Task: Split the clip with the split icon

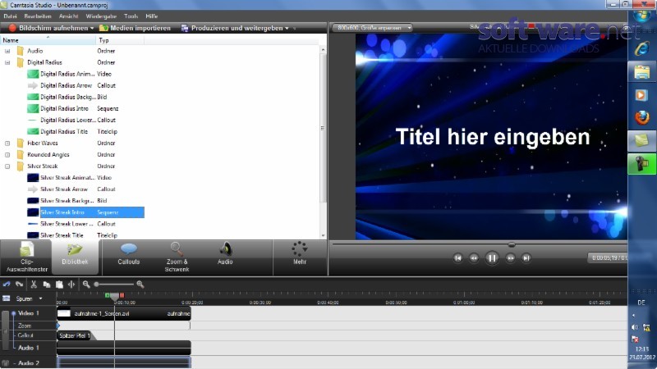Action: (71, 285)
